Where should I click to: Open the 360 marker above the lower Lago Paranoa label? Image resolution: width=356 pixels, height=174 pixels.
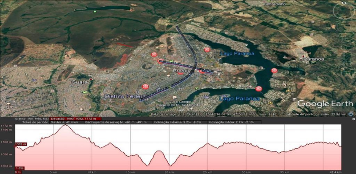click(x=259, y=89)
